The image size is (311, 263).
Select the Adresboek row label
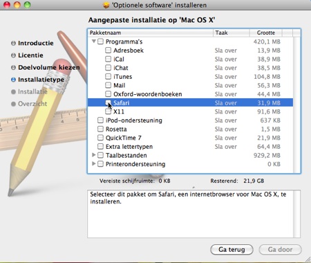[129, 51]
